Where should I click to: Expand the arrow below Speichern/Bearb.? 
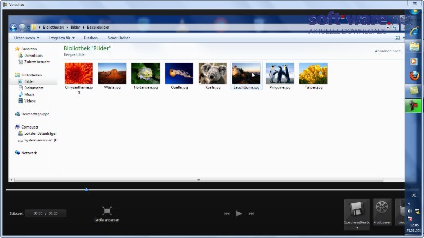[357, 228]
